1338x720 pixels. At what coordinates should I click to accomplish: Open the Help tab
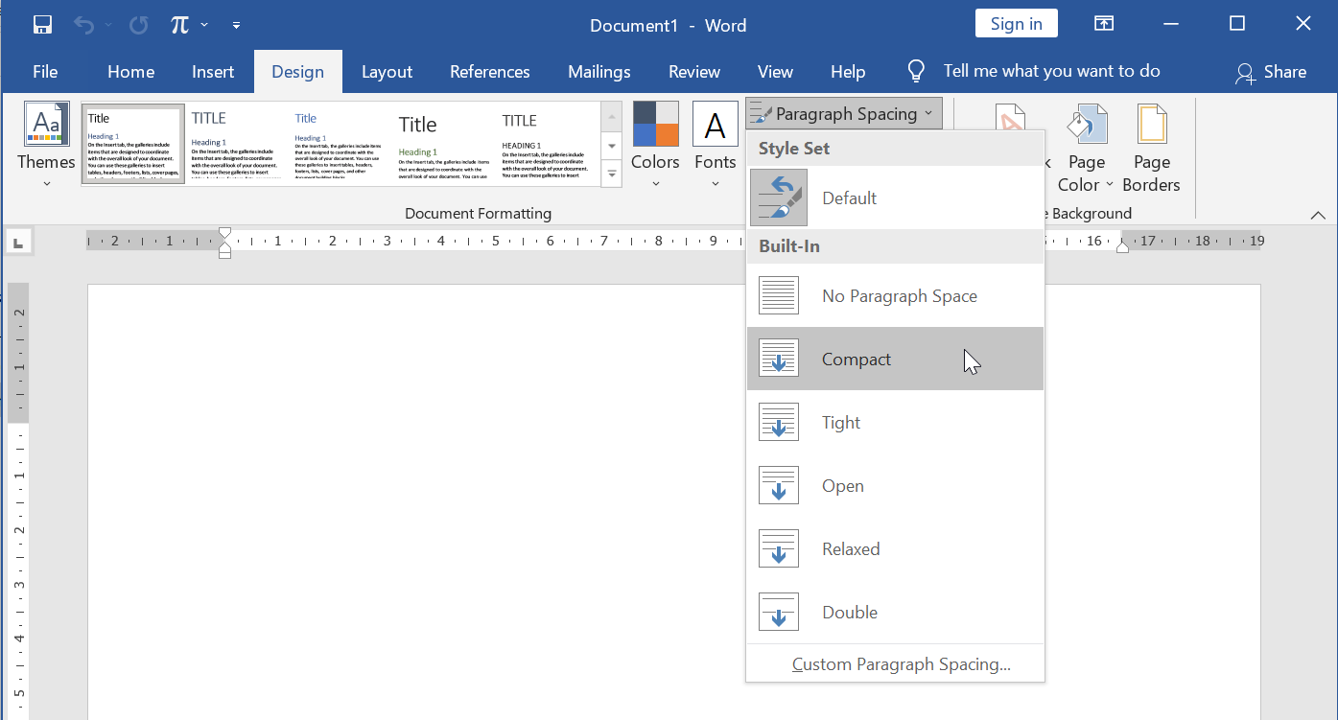(x=848, y=72)
